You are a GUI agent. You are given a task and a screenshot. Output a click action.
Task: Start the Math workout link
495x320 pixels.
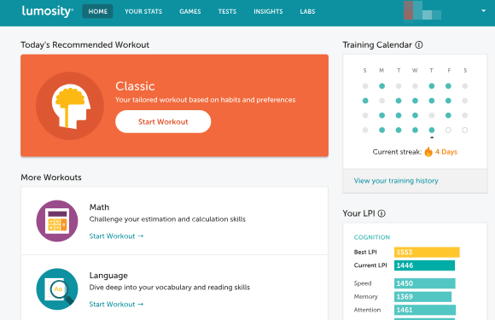coord(116,236)
